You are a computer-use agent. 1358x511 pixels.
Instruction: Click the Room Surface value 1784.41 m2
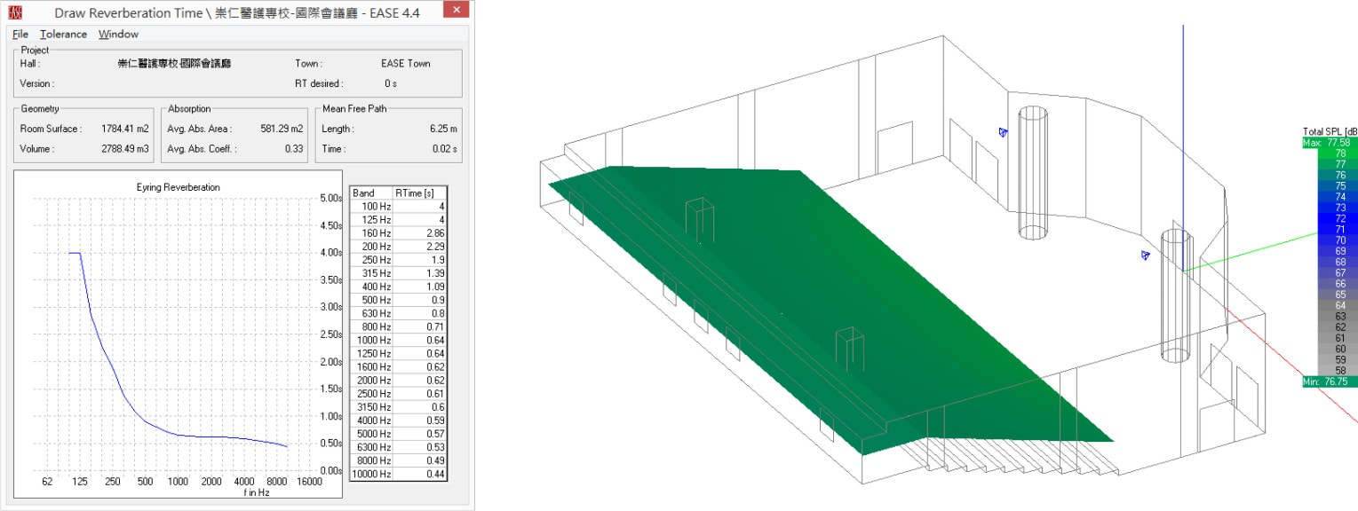(126, 129)
